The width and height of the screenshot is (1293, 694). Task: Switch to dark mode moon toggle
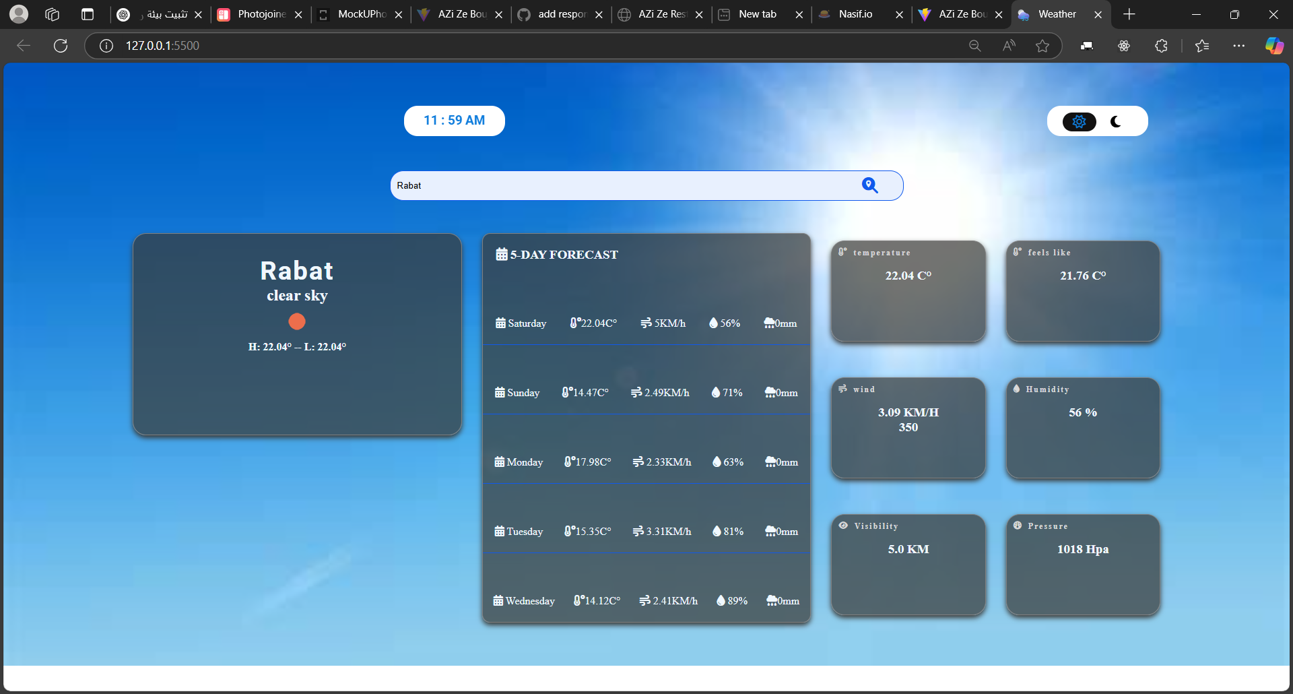1116,121
